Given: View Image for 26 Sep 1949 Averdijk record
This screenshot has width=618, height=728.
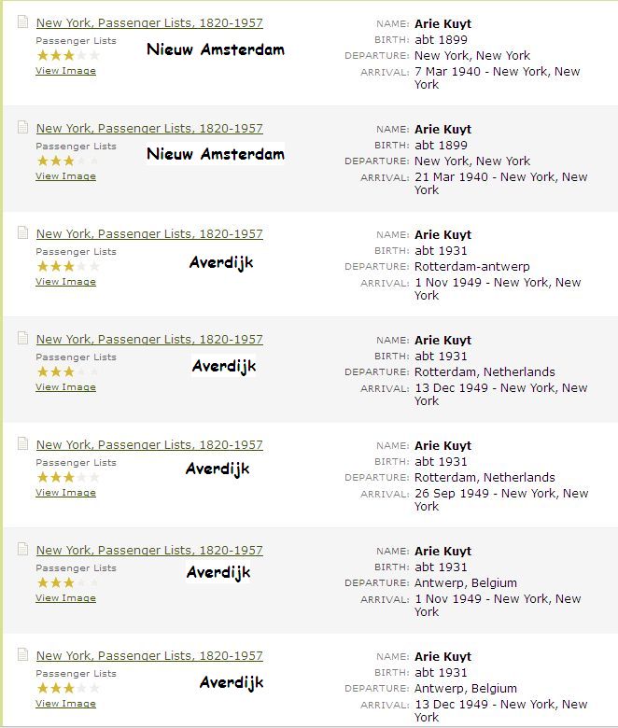Looking at the screenshot, I should (65, 492).
